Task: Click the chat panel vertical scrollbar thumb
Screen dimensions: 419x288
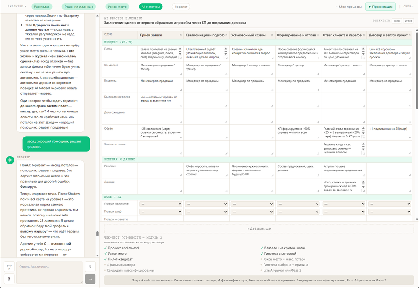Action: pos(97,234)
